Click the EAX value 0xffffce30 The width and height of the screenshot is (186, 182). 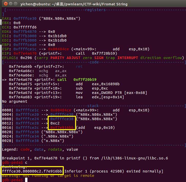click(x=25, y=18)
